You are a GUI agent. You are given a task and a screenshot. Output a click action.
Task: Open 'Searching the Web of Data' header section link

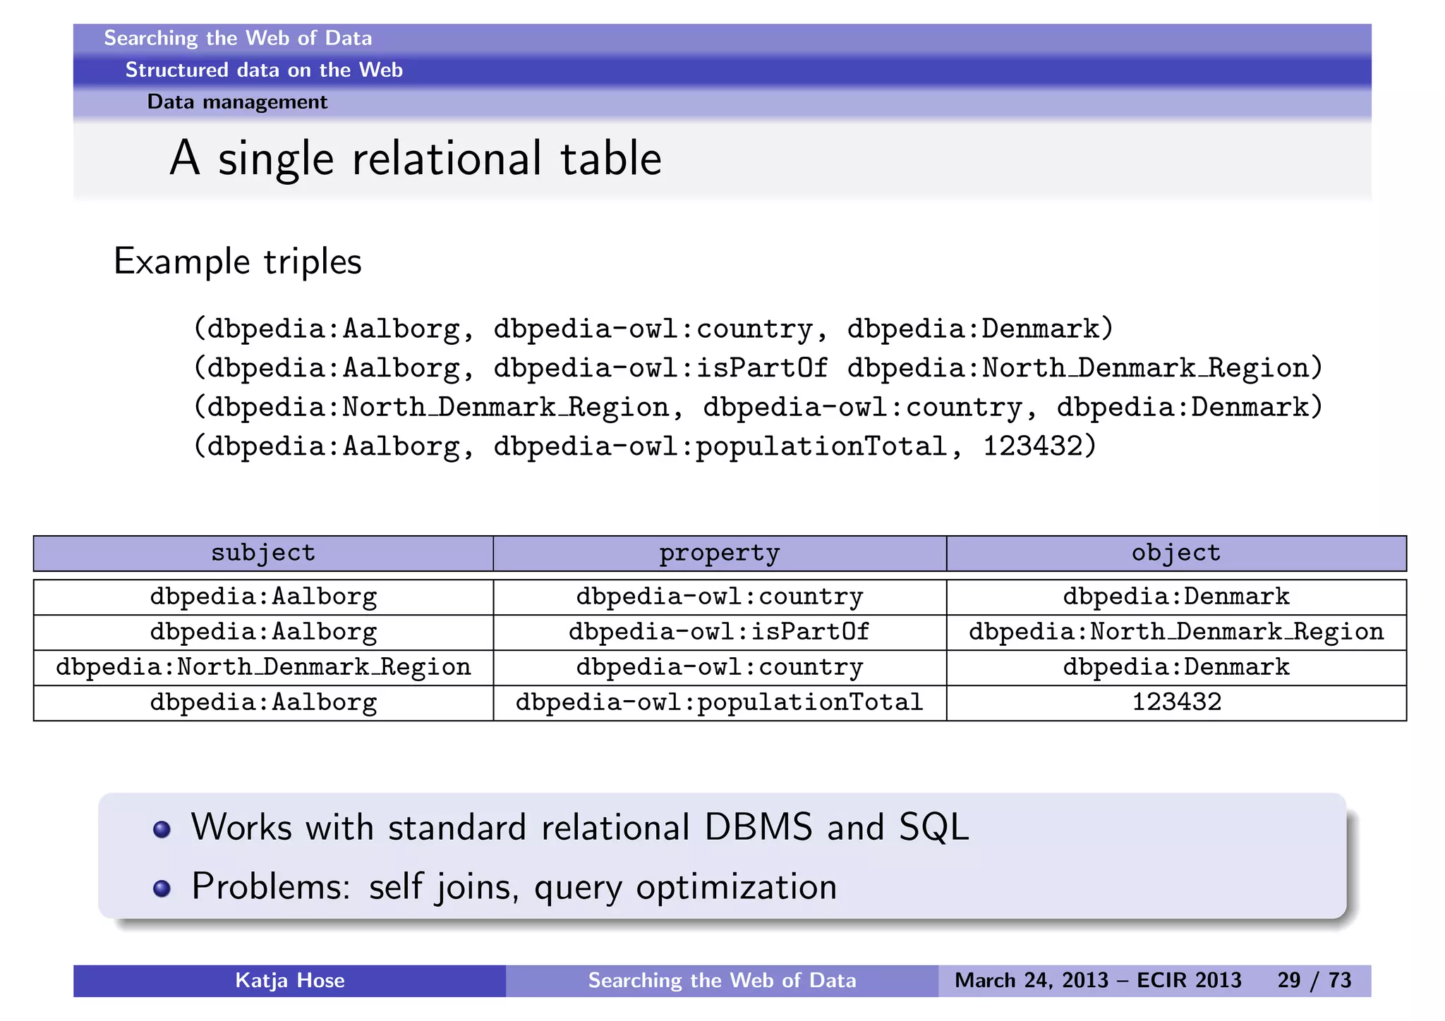click(238, 38)
